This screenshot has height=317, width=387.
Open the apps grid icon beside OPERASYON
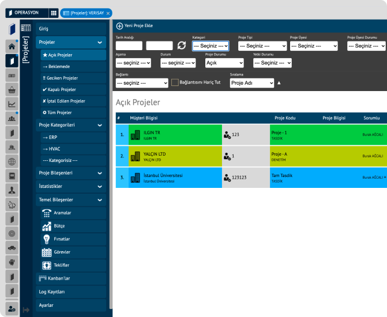54,13
